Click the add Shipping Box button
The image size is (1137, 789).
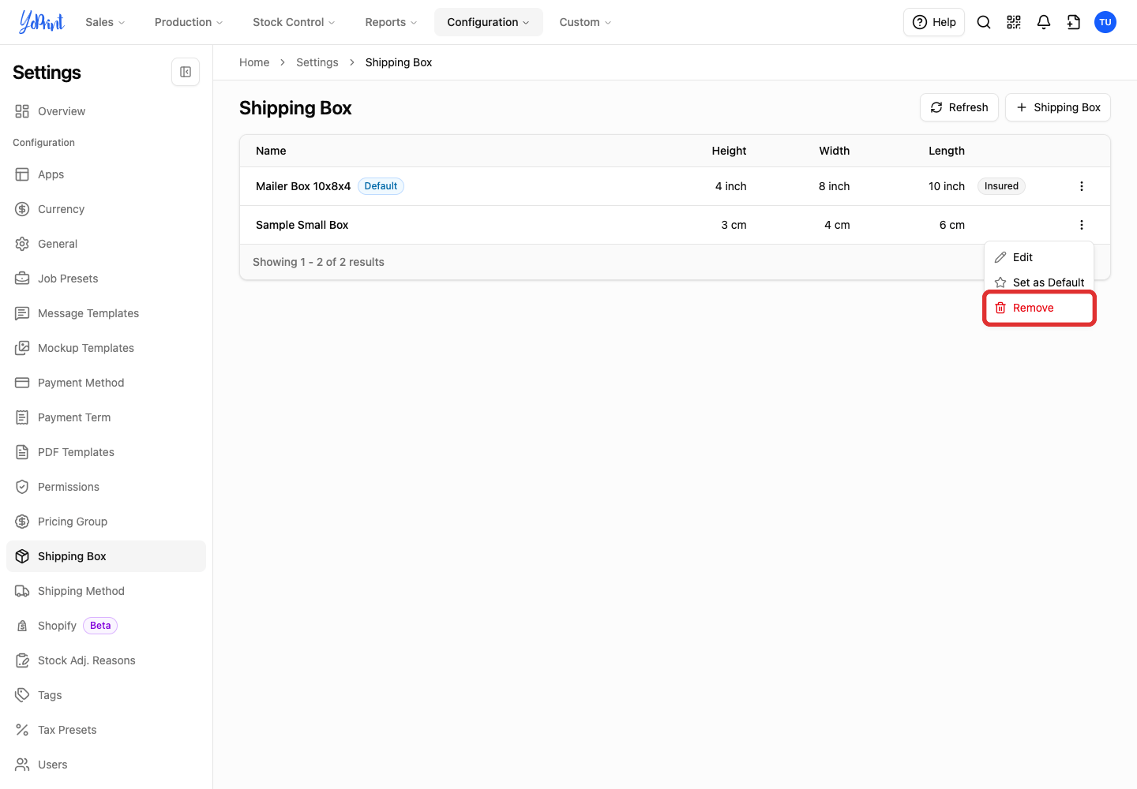tap(1058, 107)
